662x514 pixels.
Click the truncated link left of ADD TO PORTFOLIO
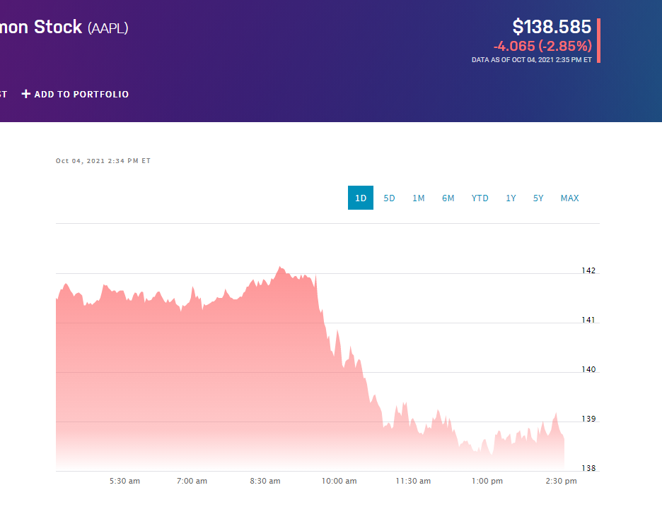4,92
